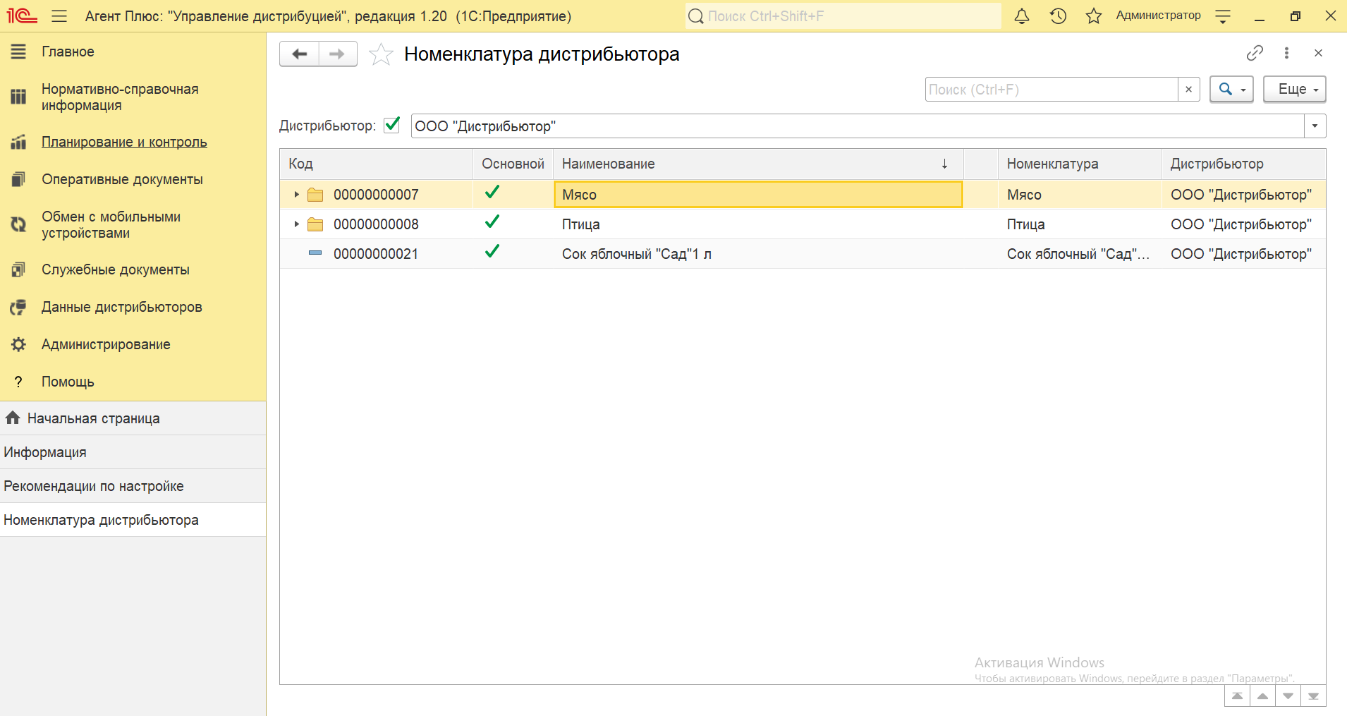
Task: Open Планирование и контроль section
Action: pyautogui.click(x=124, y=142)
